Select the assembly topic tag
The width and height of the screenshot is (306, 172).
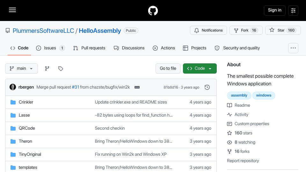click(x=239, y=95)
